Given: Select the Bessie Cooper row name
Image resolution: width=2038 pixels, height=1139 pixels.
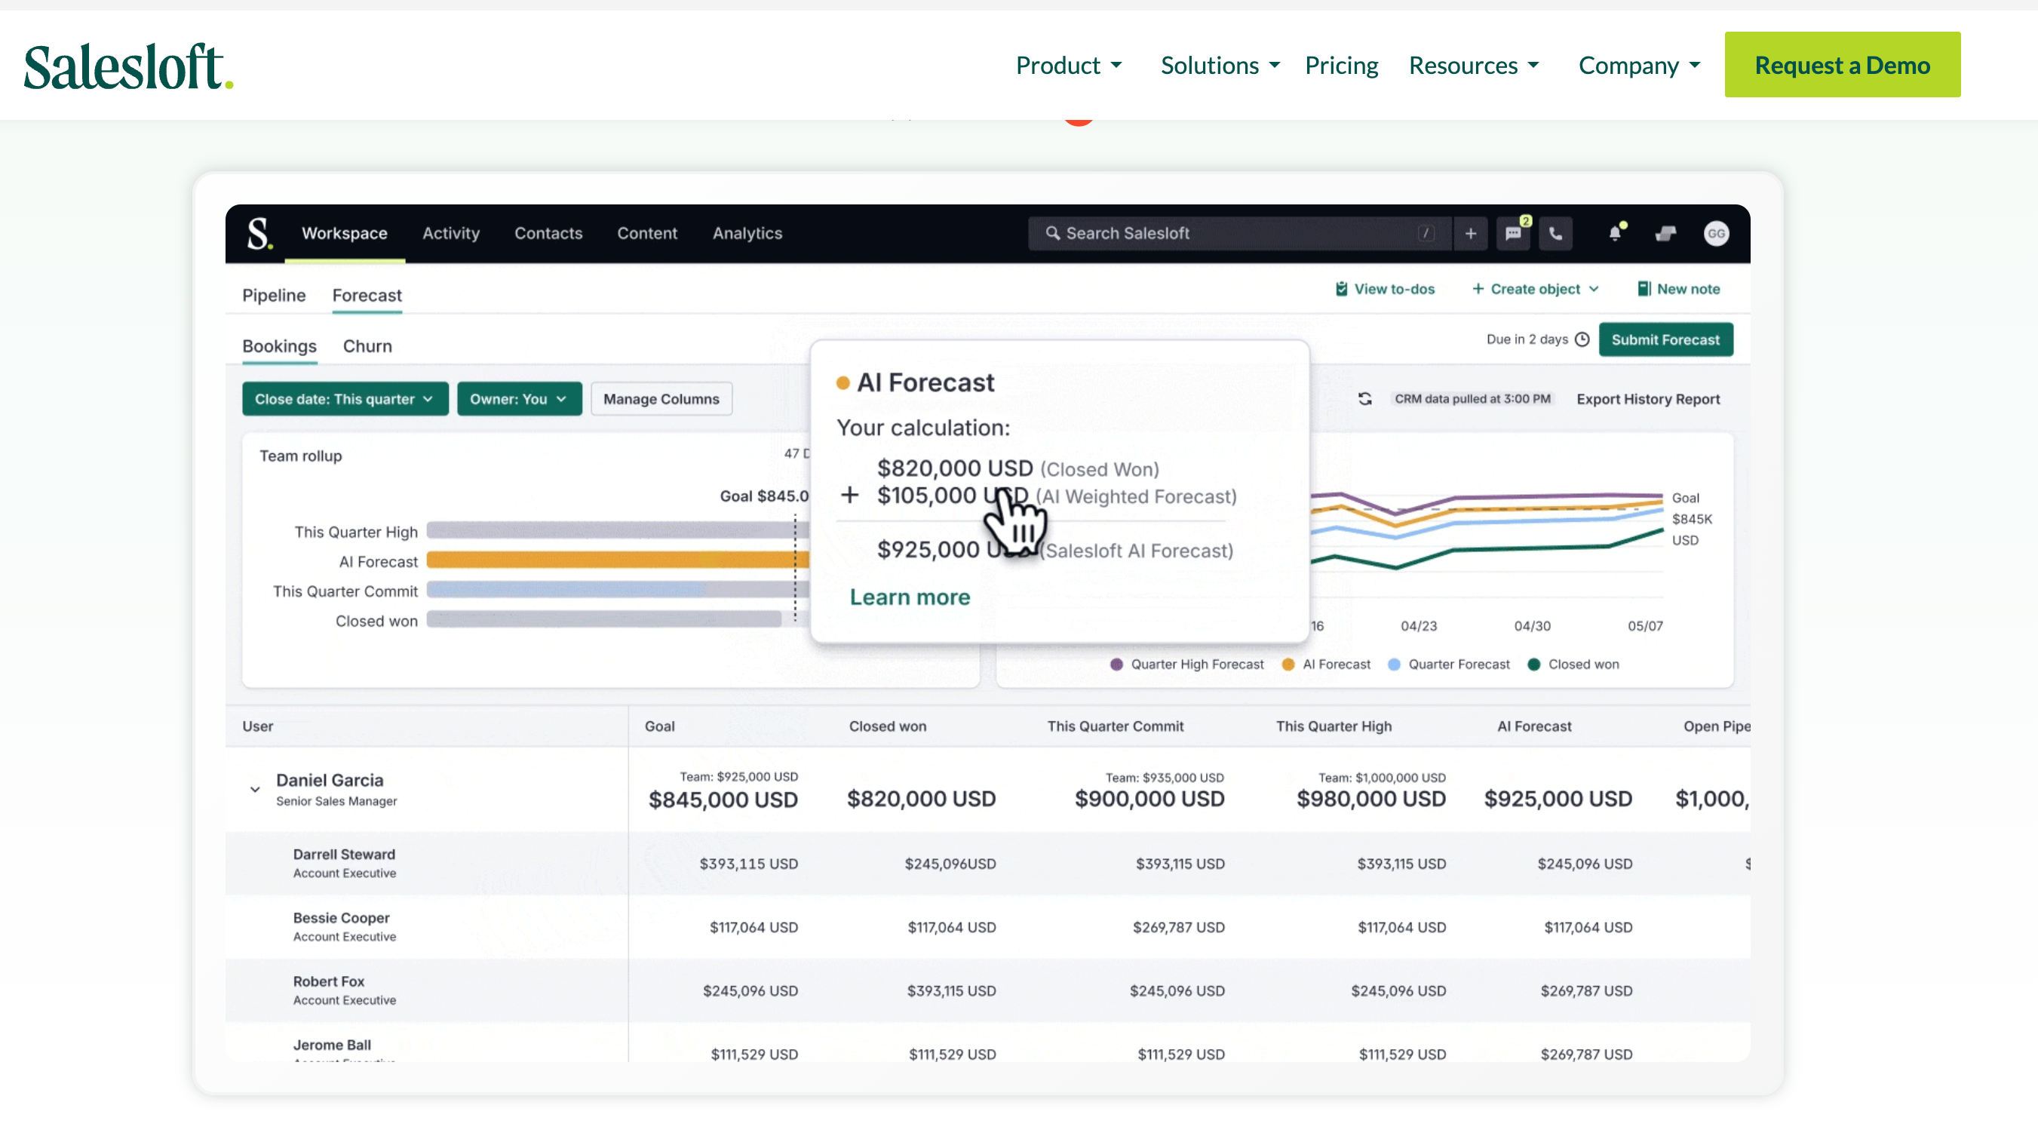Looking at the screenshot, I should click(341, 917).
